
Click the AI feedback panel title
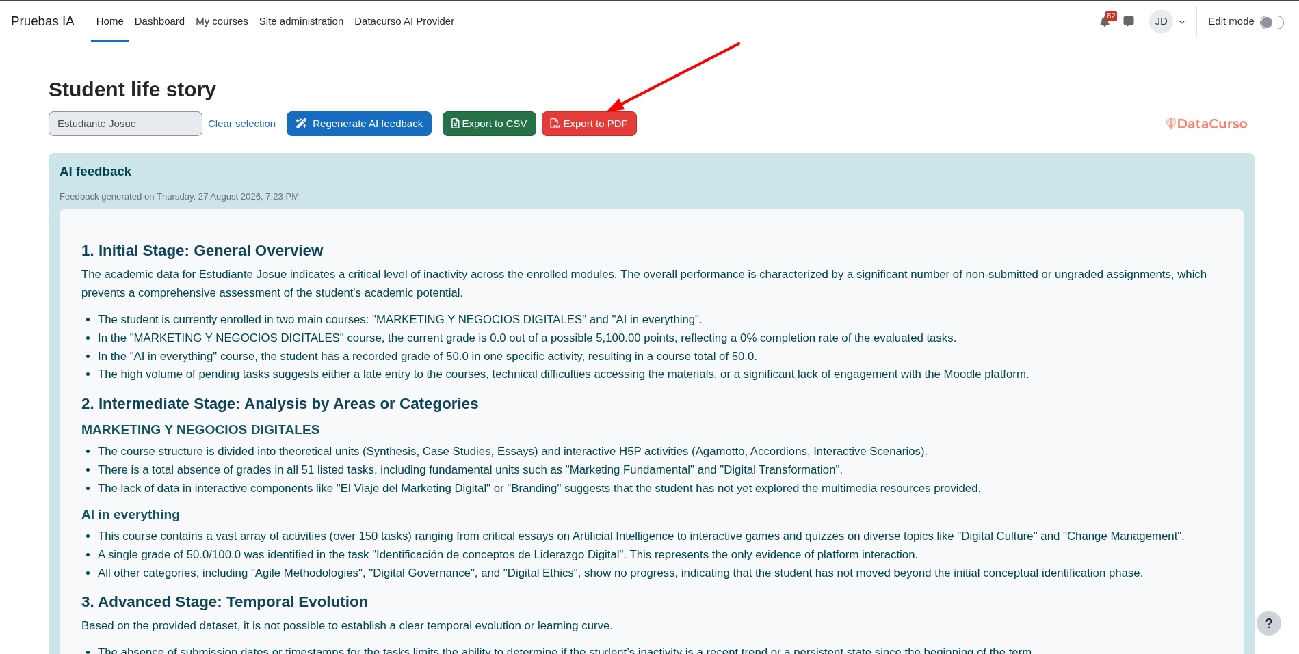(x=95, y=172)
